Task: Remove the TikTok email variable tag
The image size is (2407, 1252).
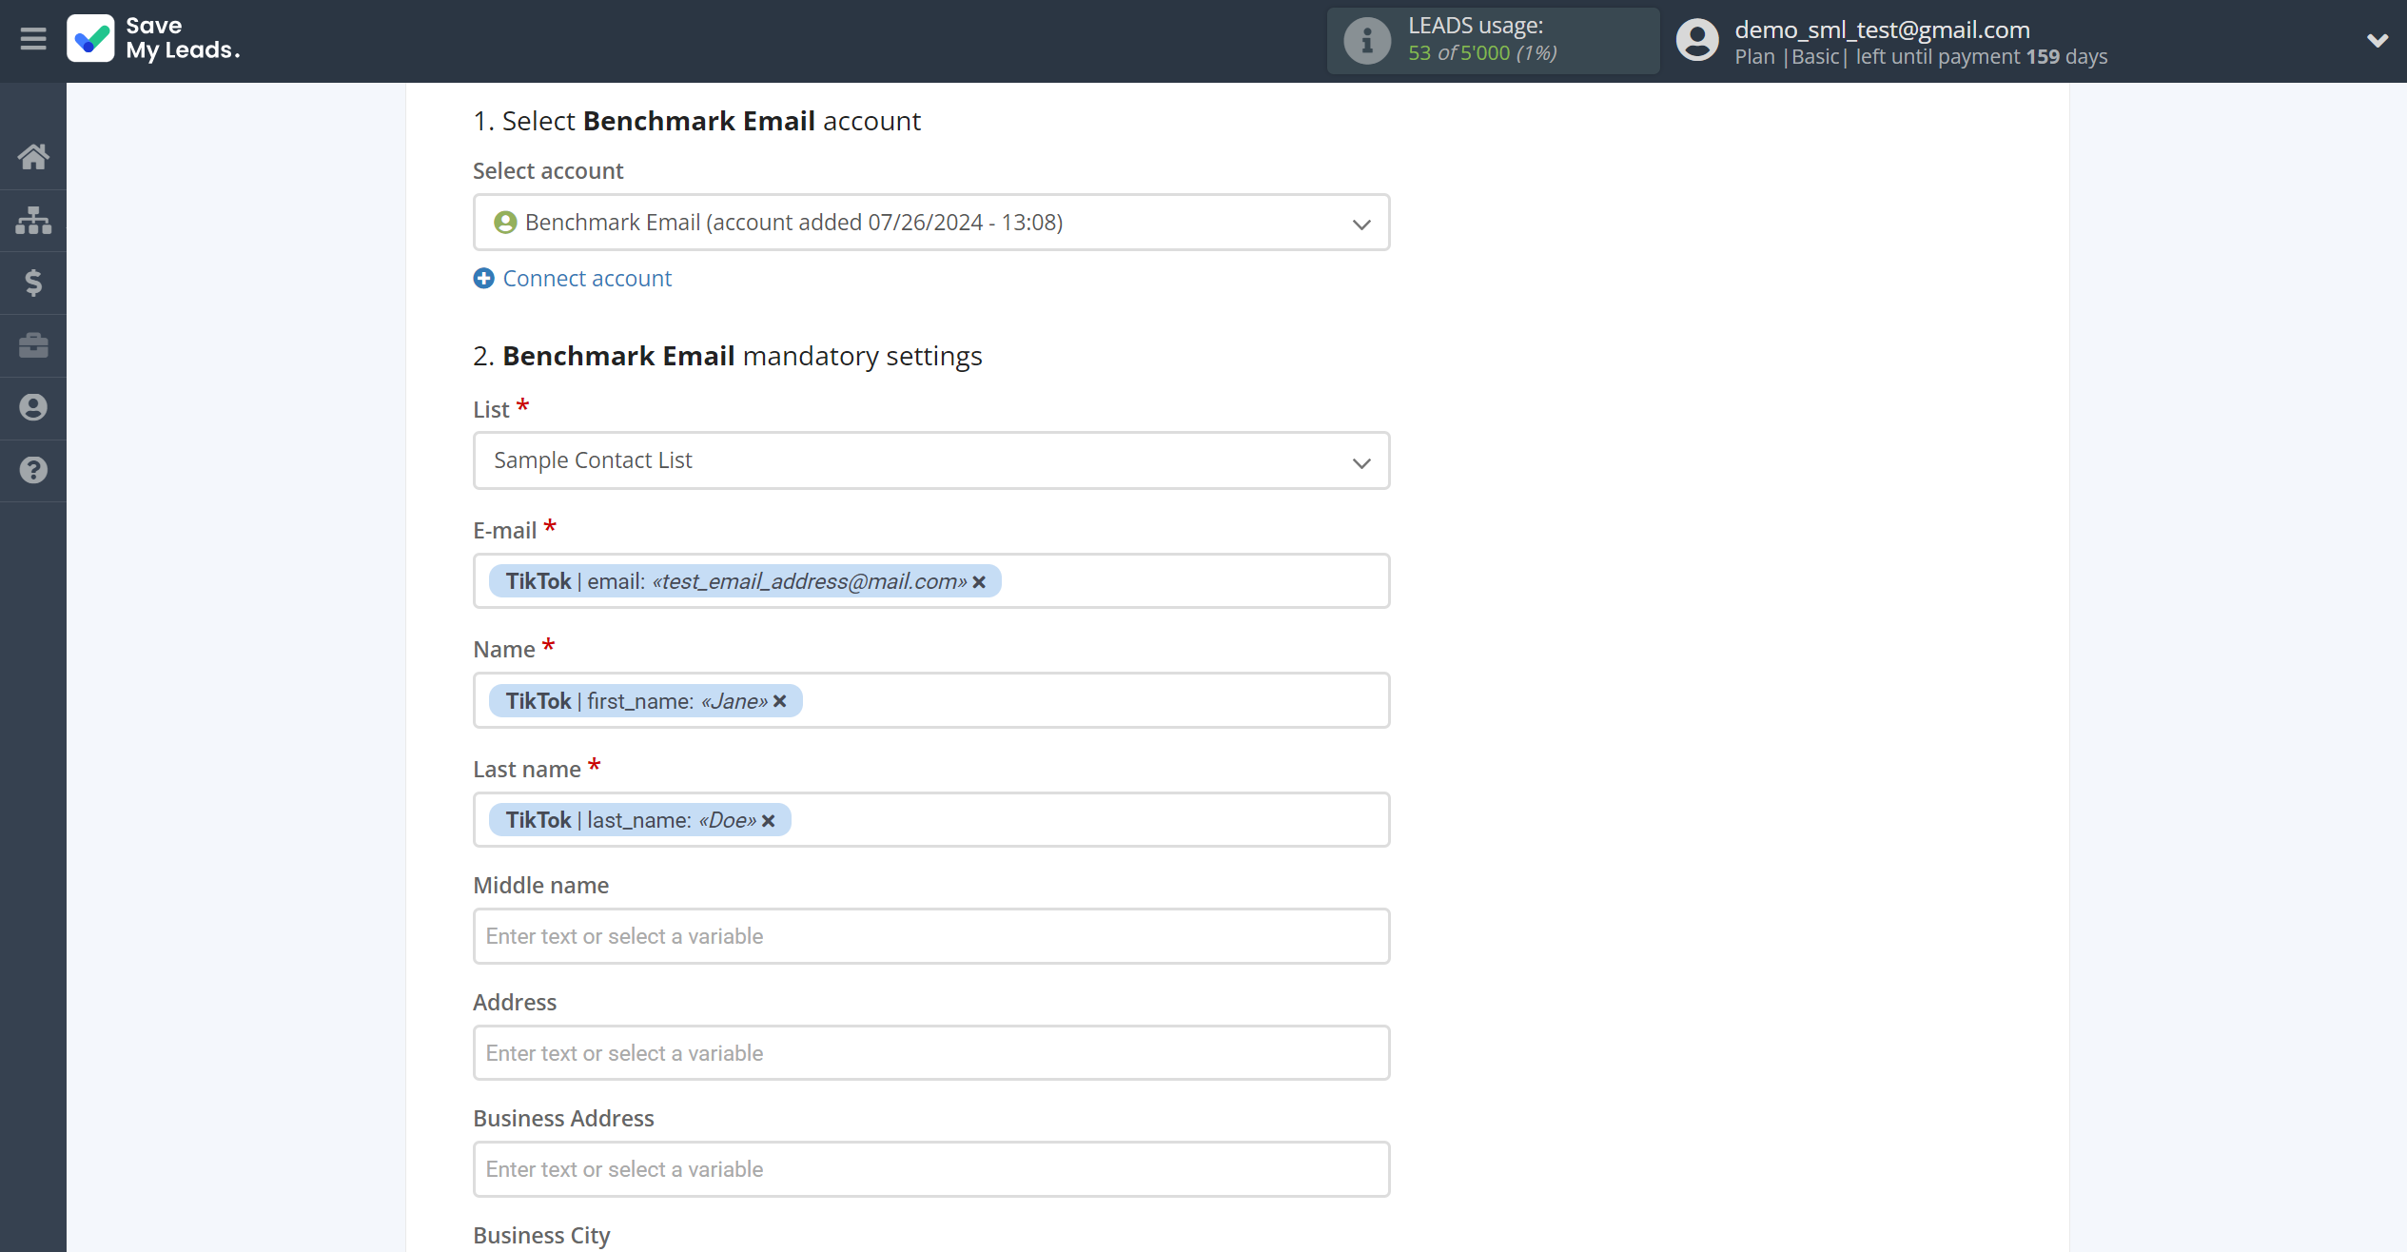Action: [x=979, y=582]
